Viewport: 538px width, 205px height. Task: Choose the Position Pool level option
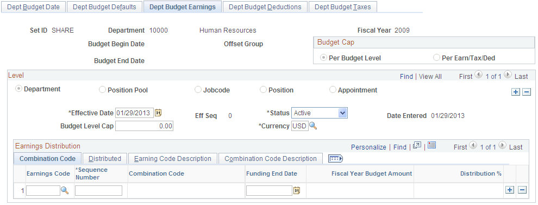102,90
